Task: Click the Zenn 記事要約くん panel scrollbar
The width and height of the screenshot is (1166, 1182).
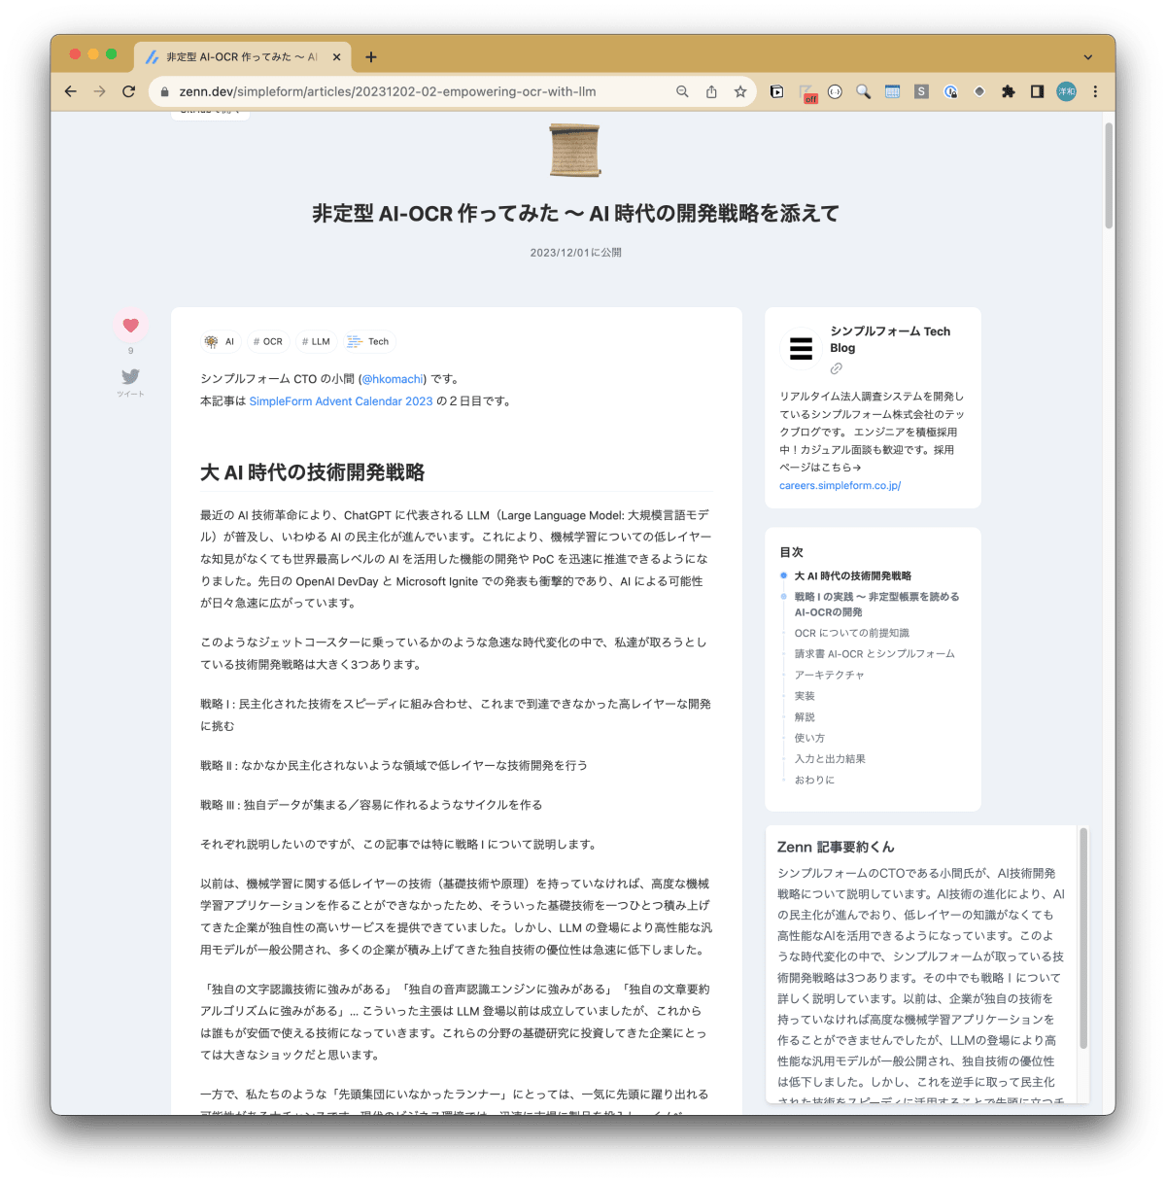Action: tap(1083, 938)
